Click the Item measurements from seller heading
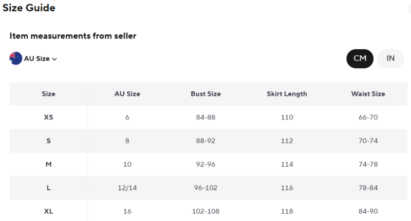 point(73,36)
